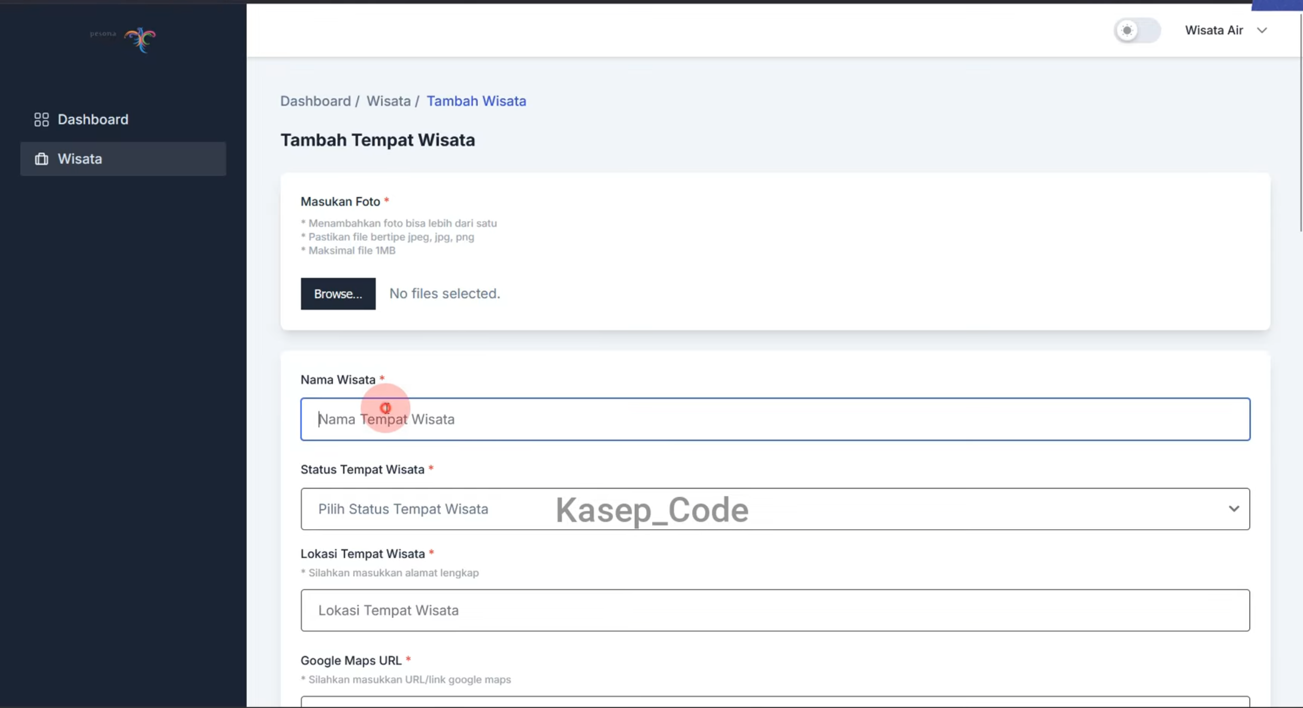Open Wisata menu in sidebar
The width and height of the screenshot is (1303, 708).
point(123,159)
